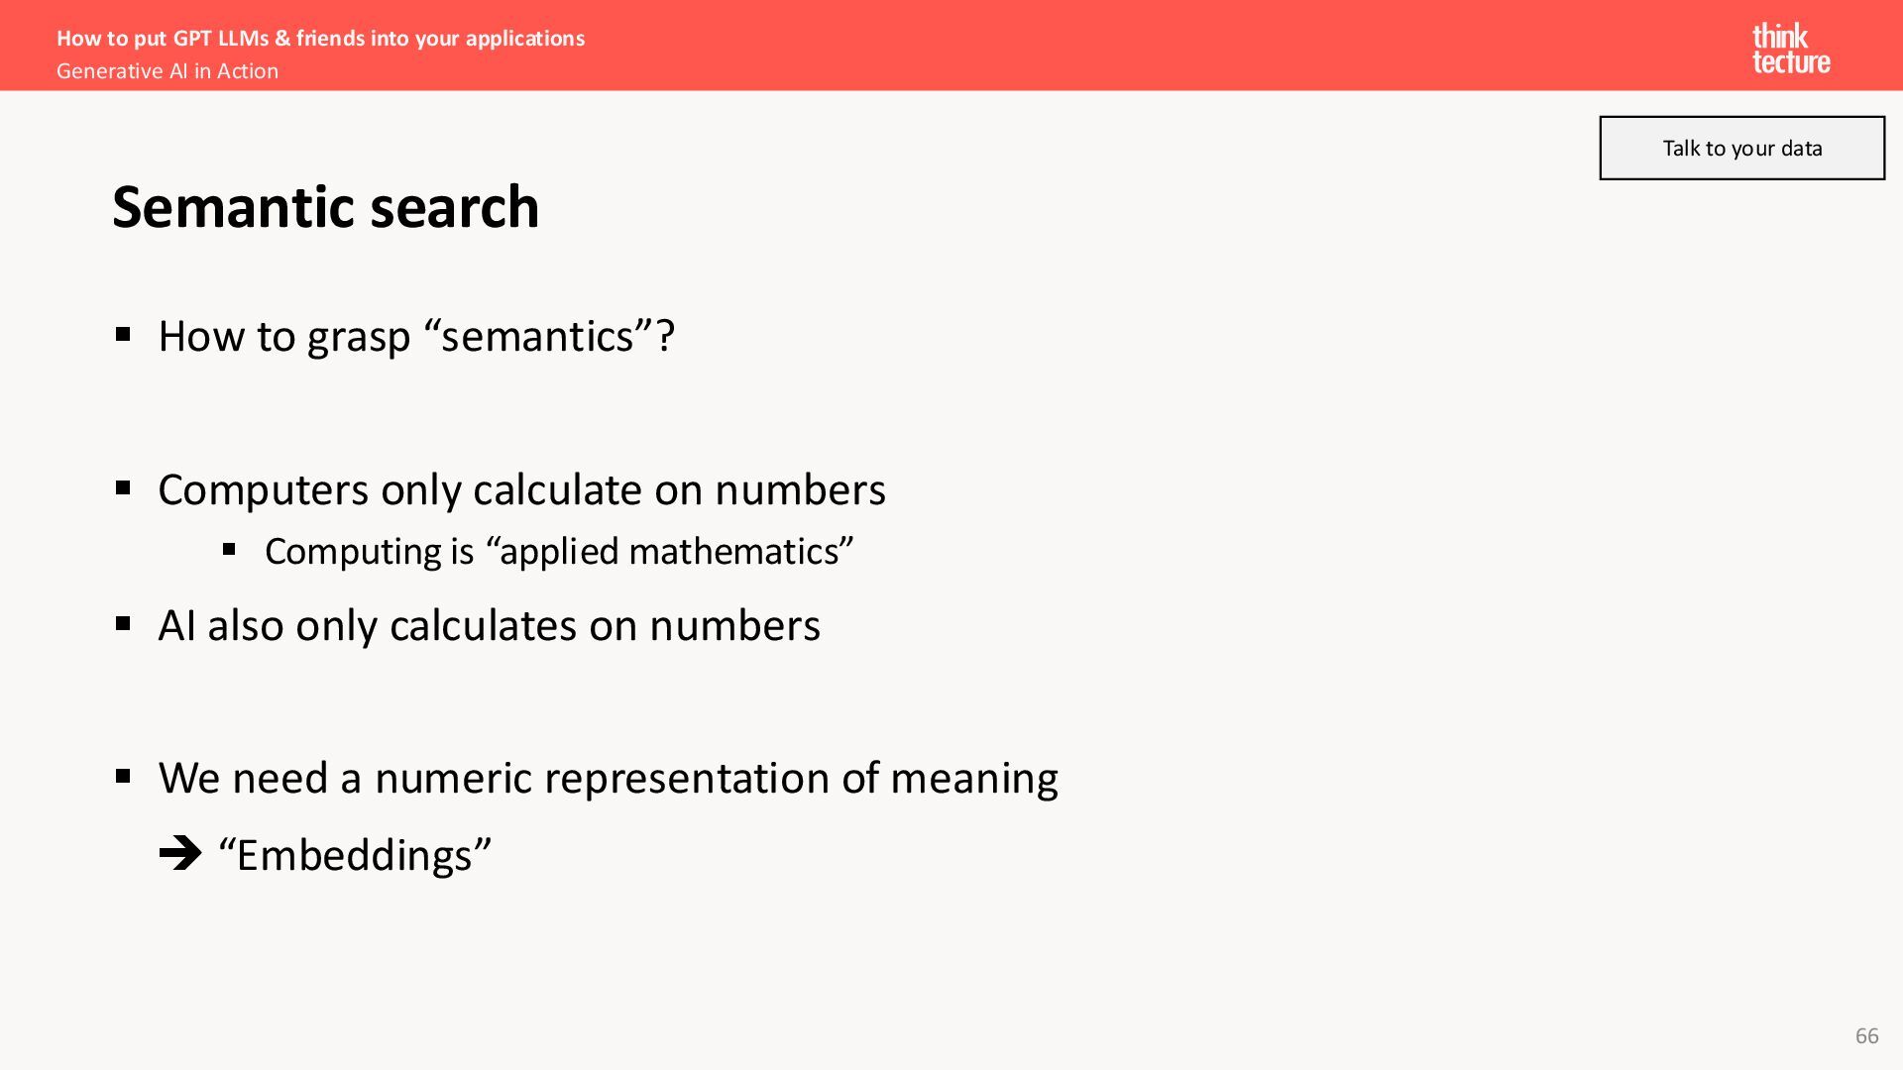
Task: Click the word 'tecture' in the logo
Action: point(1791,62)
